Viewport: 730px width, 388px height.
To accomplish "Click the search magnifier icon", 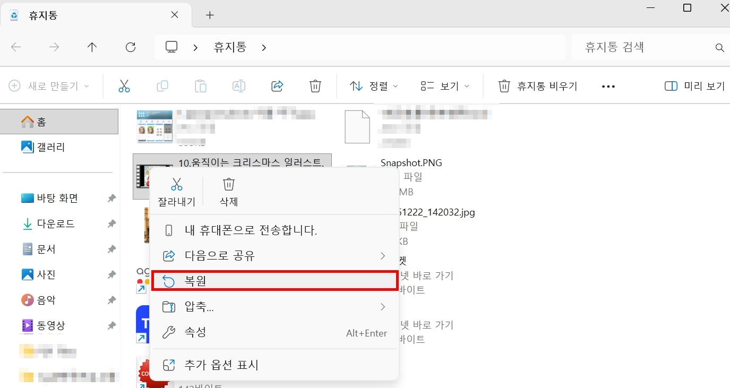I will click(x=720, y=48).
